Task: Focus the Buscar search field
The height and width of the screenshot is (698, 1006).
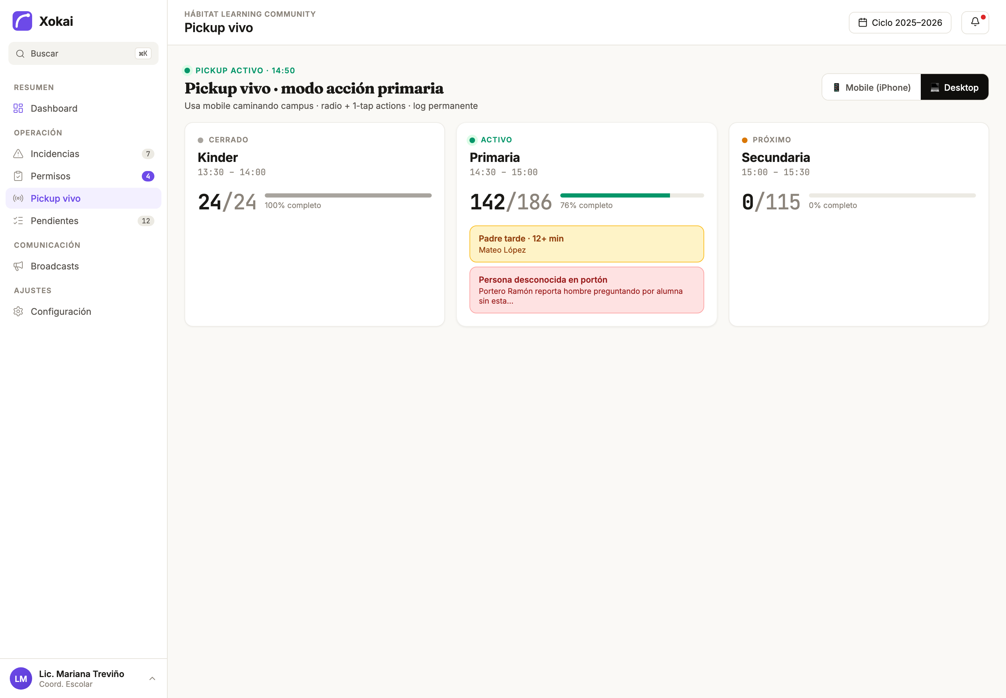Action: (x=83, y=53)
